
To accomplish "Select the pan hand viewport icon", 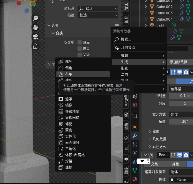I will click(x=35, y=28).
